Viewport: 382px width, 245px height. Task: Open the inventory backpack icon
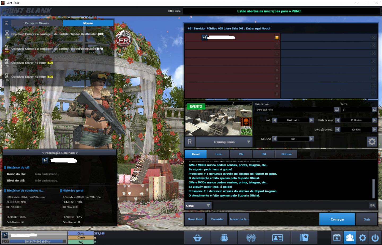(x=224, y=238)
